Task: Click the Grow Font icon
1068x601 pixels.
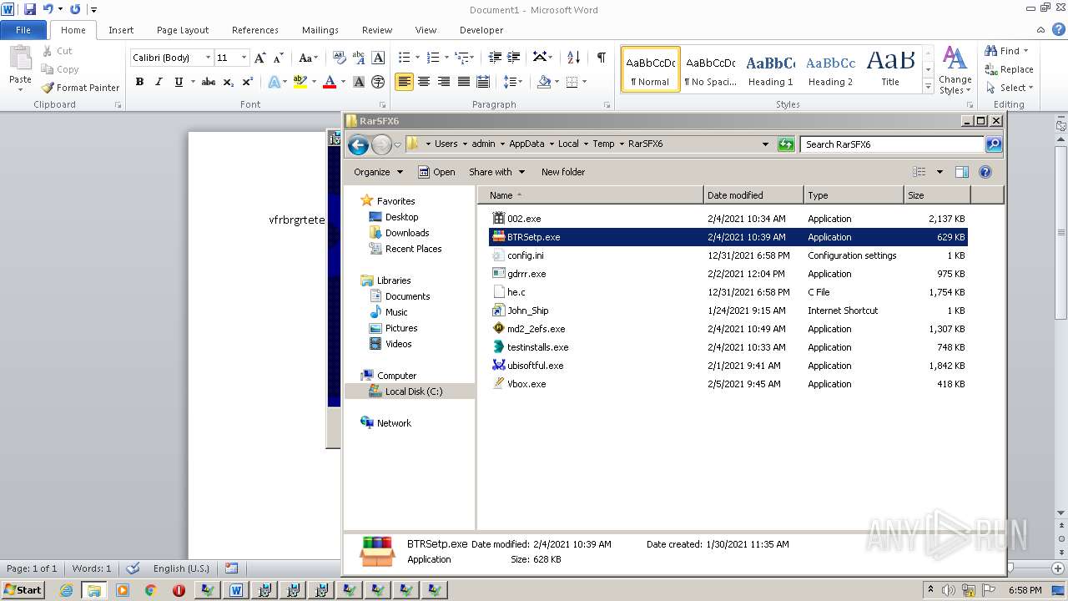Action: point(260,58)
